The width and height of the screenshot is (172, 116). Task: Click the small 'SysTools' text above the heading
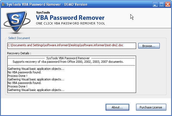click(x=43, y=12)
